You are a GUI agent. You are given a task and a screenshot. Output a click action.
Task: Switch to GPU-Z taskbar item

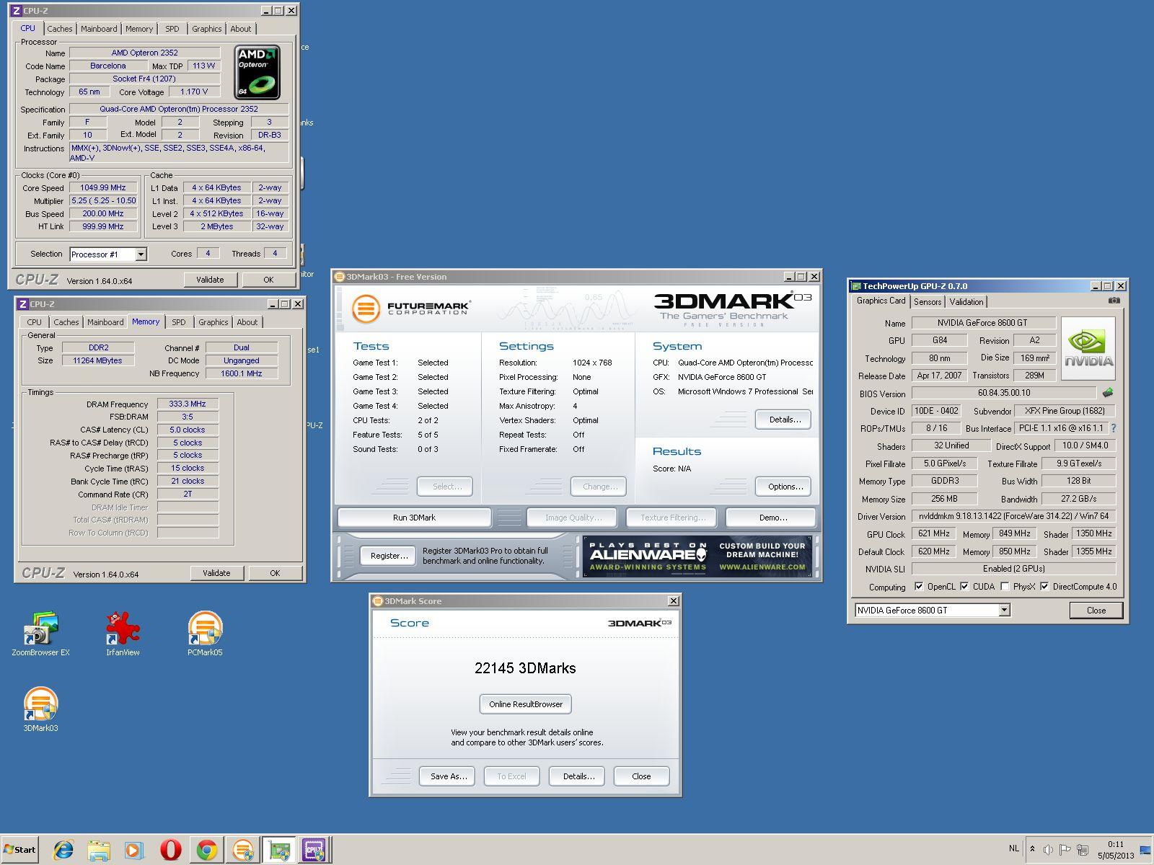click(278, 850)
